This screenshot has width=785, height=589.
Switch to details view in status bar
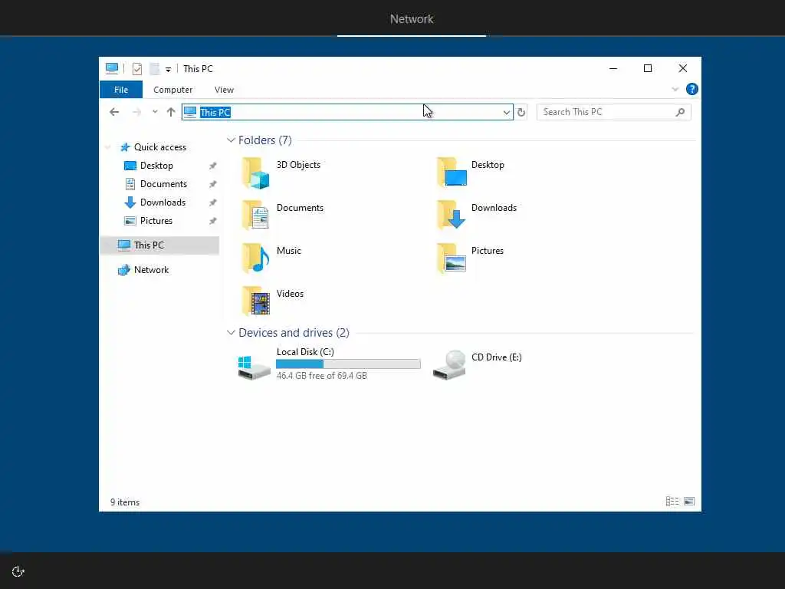[672, 502]
